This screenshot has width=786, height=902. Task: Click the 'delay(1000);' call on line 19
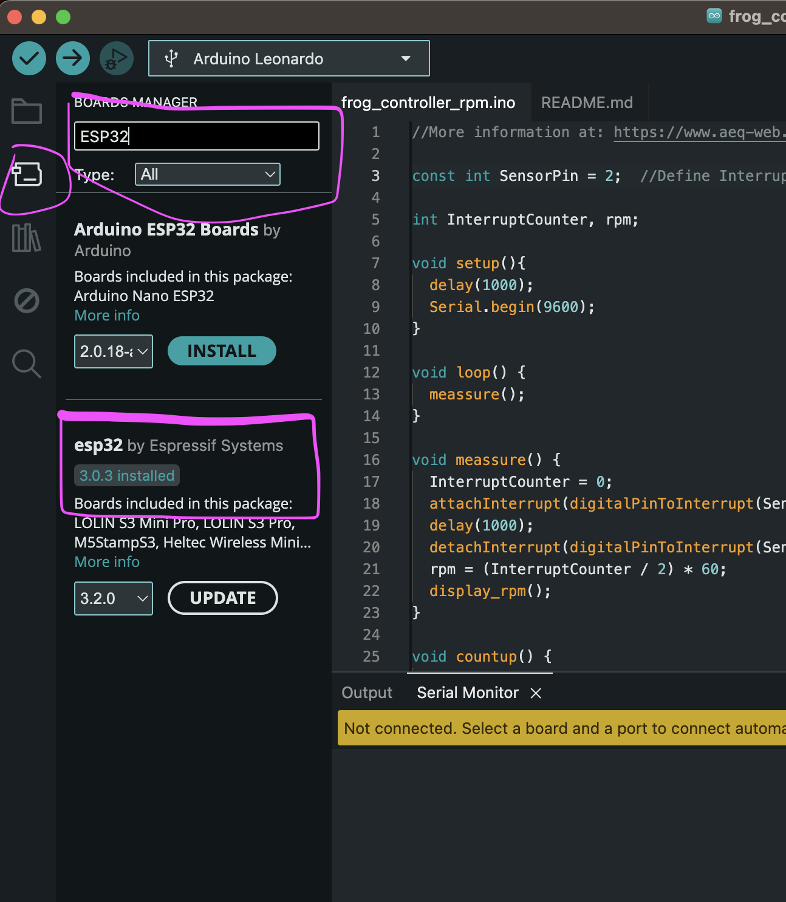pyautogui.click(x=481, y=526)
